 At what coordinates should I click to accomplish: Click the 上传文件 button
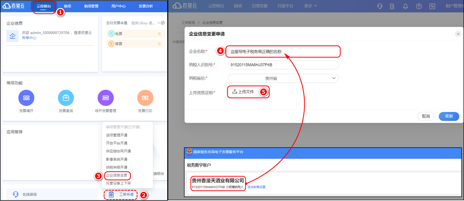coord(243,92)
